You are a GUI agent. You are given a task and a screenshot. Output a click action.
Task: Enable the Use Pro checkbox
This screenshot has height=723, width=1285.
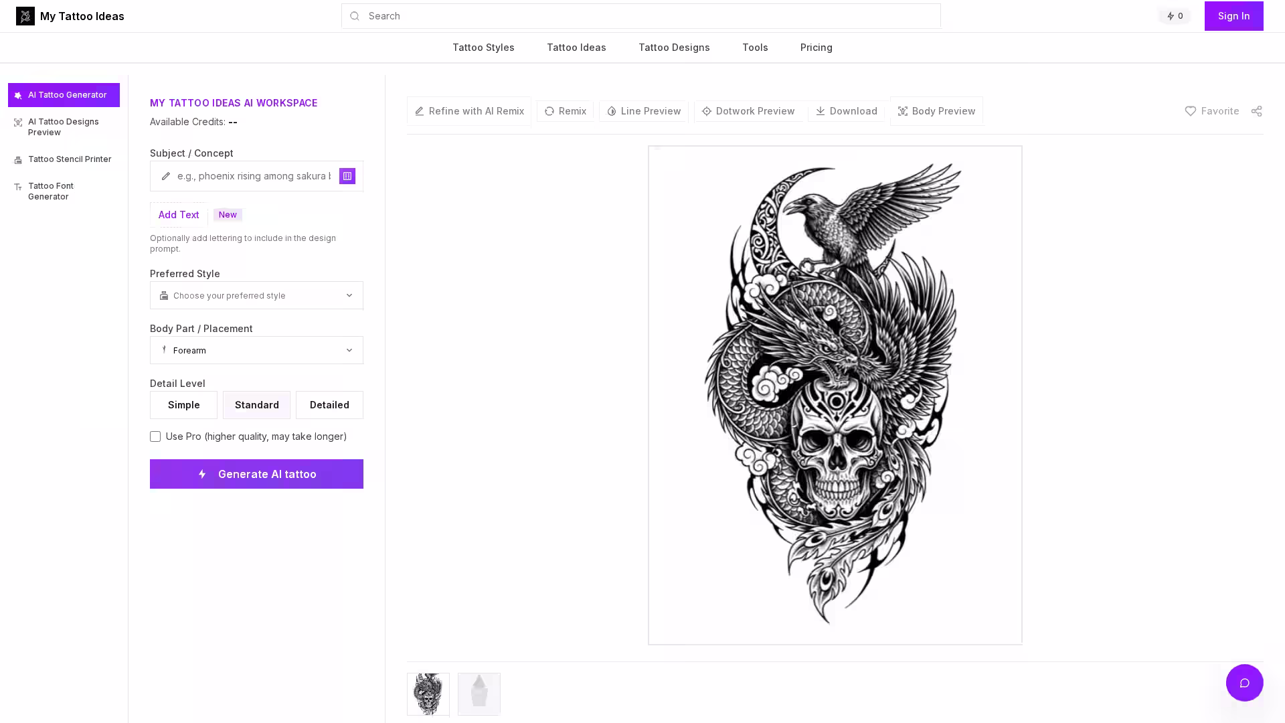(x=155, y=436)
